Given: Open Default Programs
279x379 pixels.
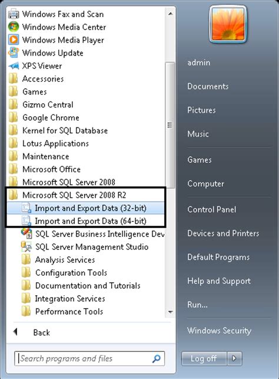Looking at the screenshot, I should pos(218,257).
